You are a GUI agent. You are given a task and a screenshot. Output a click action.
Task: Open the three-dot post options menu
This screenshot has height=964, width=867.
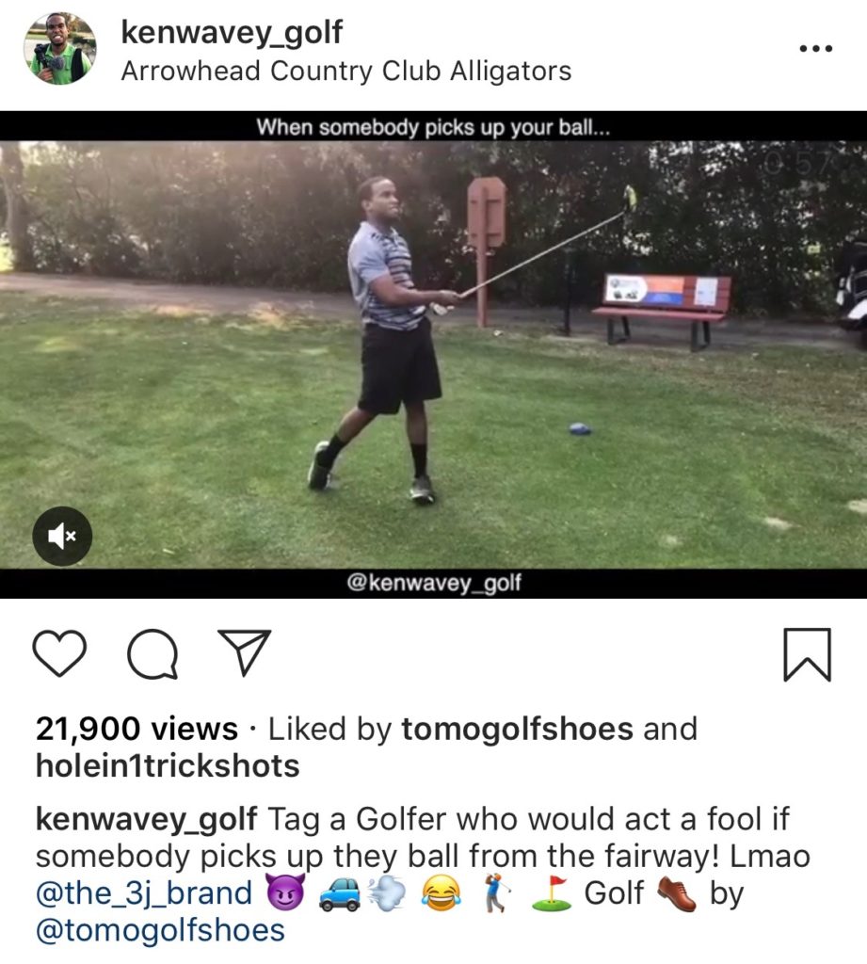point(816,48)
